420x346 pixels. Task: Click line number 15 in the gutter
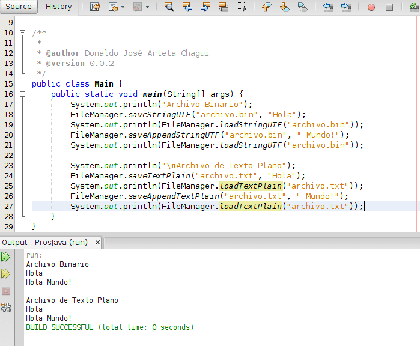click(x=8, y=84)
